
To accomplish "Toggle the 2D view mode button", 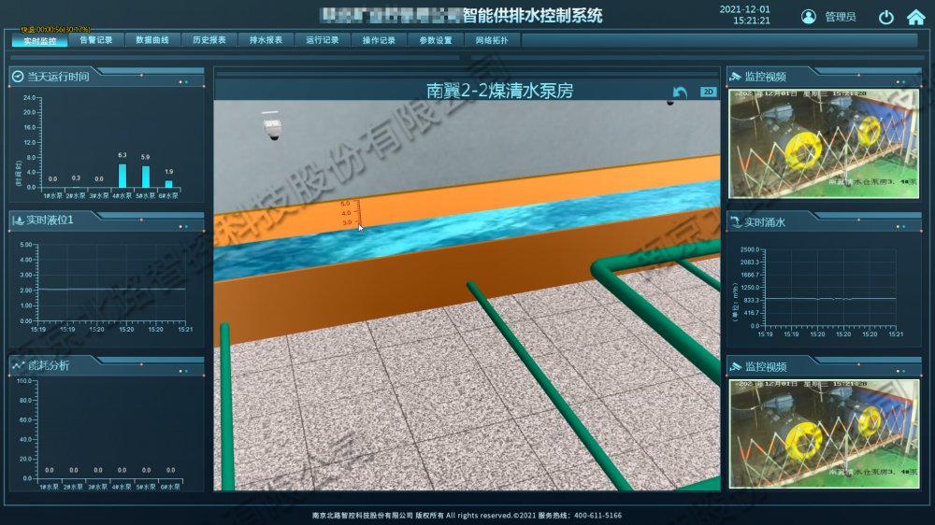I will [708, 92].
